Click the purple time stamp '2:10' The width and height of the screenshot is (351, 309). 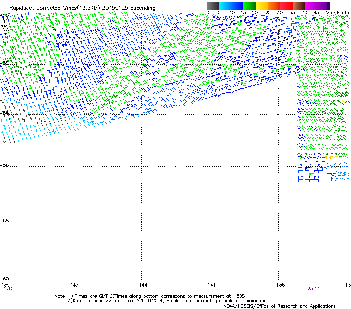[9, 289]
